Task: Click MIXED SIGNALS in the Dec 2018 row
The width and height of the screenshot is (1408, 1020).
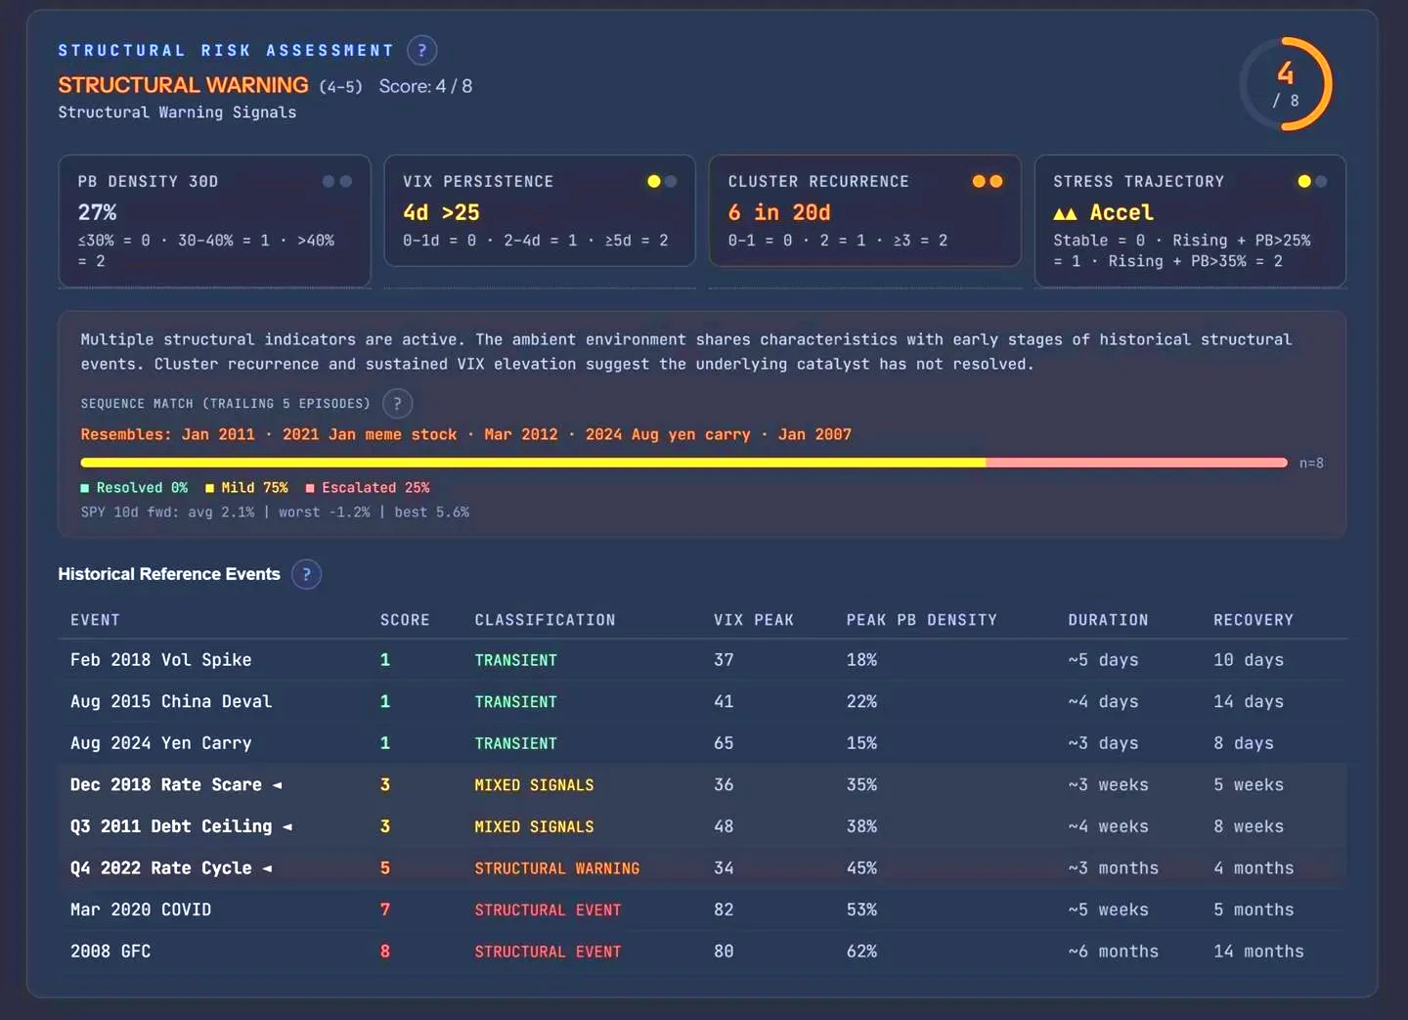Action: coord(534,785)
